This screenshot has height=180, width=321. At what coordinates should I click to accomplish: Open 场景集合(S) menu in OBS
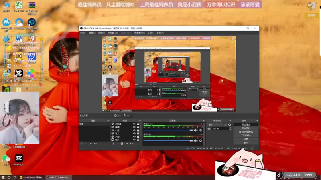[139, 33]
